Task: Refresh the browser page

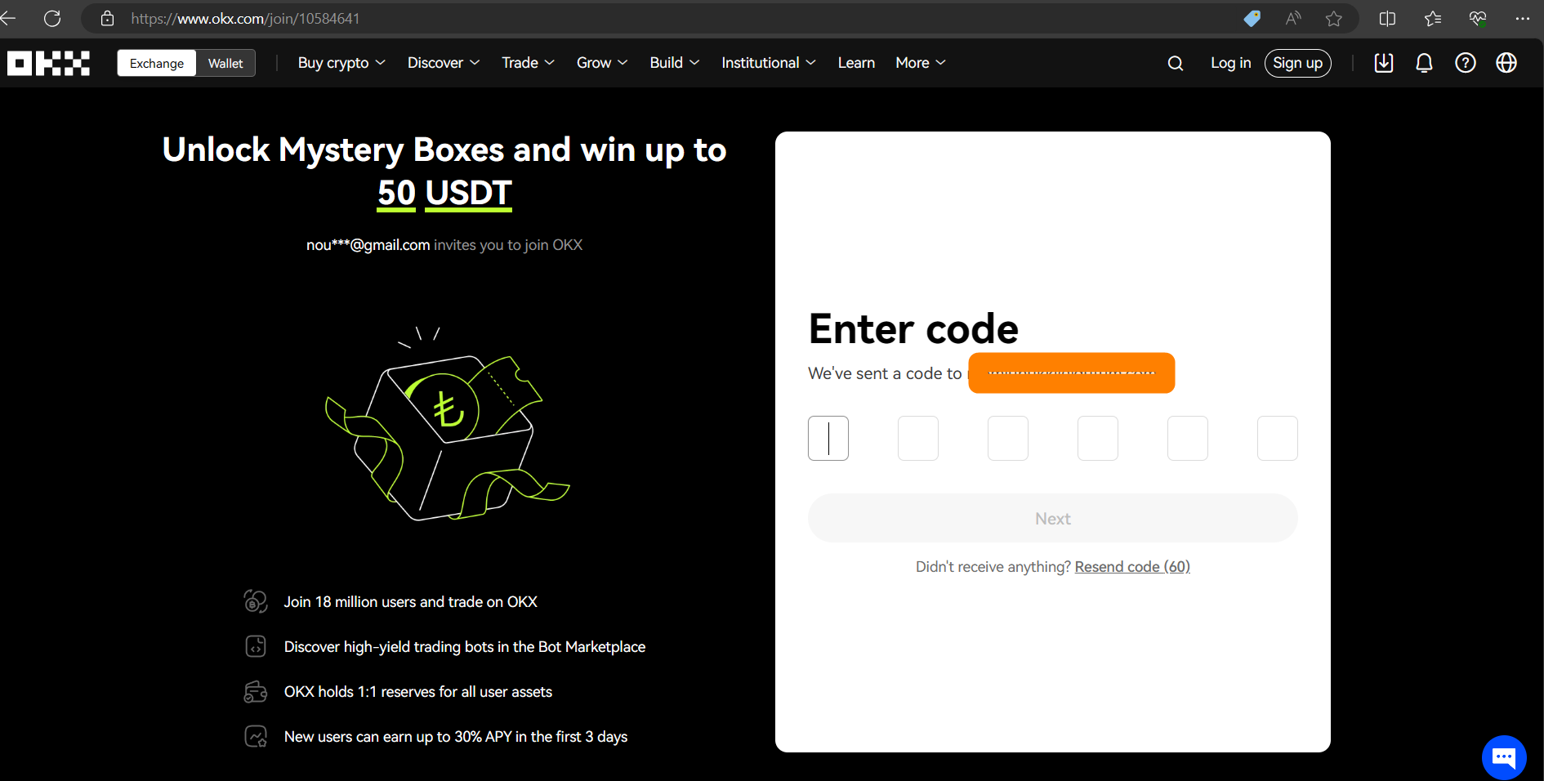Action: click(52, 18)
